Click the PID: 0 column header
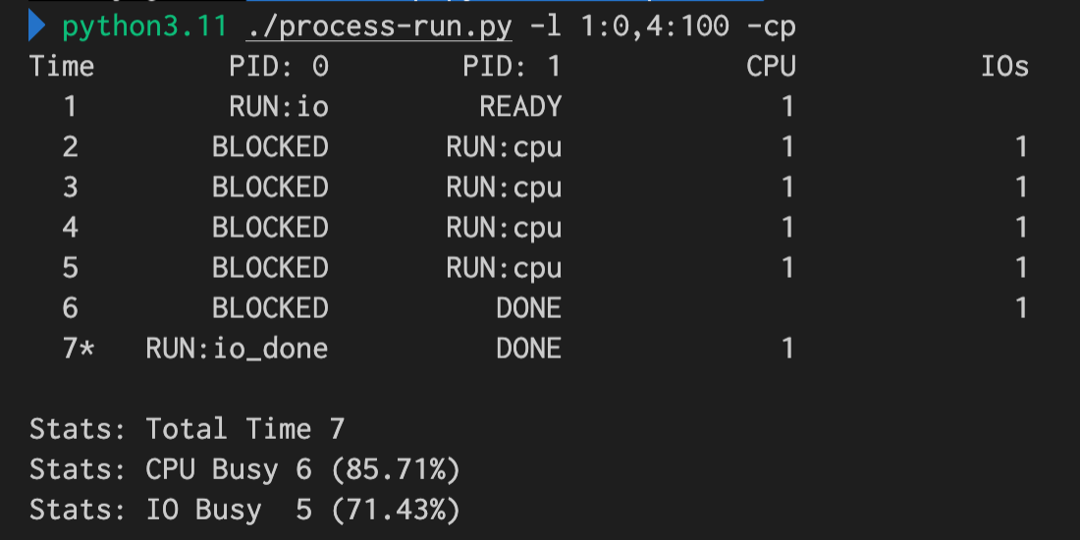The height and width of the screenshot is (540, 1080). coord(279,67)
